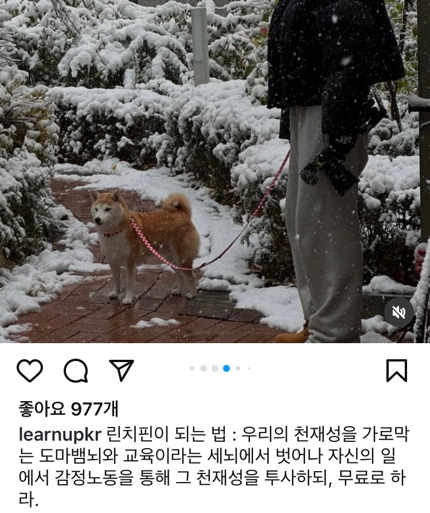Select the third carousel dot

[x=215, y=368]
